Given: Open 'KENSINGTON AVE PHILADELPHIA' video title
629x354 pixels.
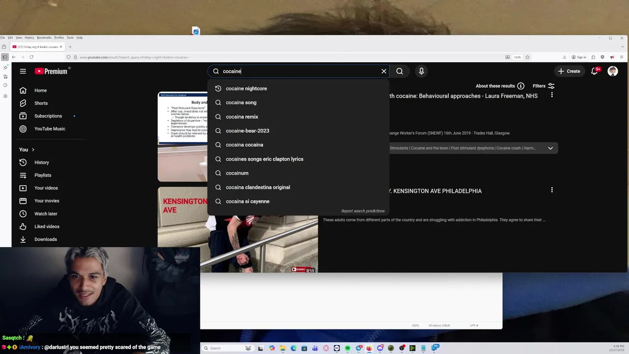Looking at the screenshot, I should coord(437,191).
